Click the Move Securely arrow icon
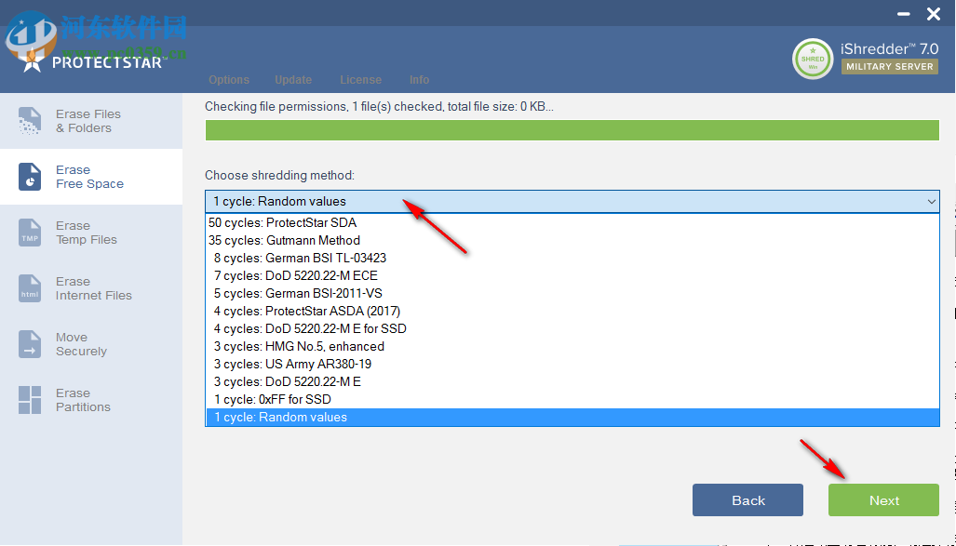Screen dimensions: 956x546 point(29,344)
